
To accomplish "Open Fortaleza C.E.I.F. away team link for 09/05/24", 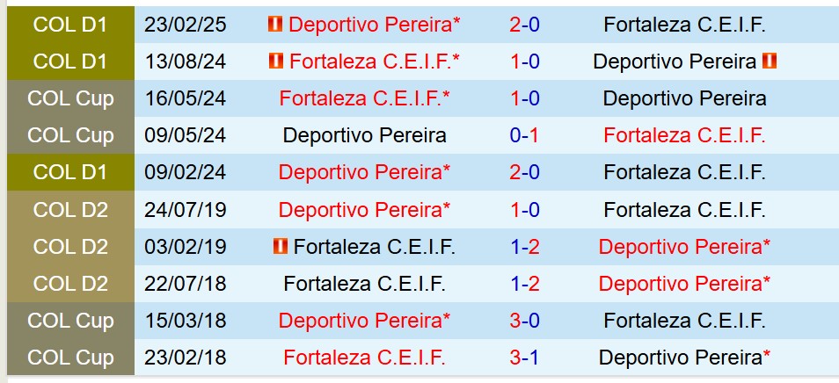I will (684, 135).
